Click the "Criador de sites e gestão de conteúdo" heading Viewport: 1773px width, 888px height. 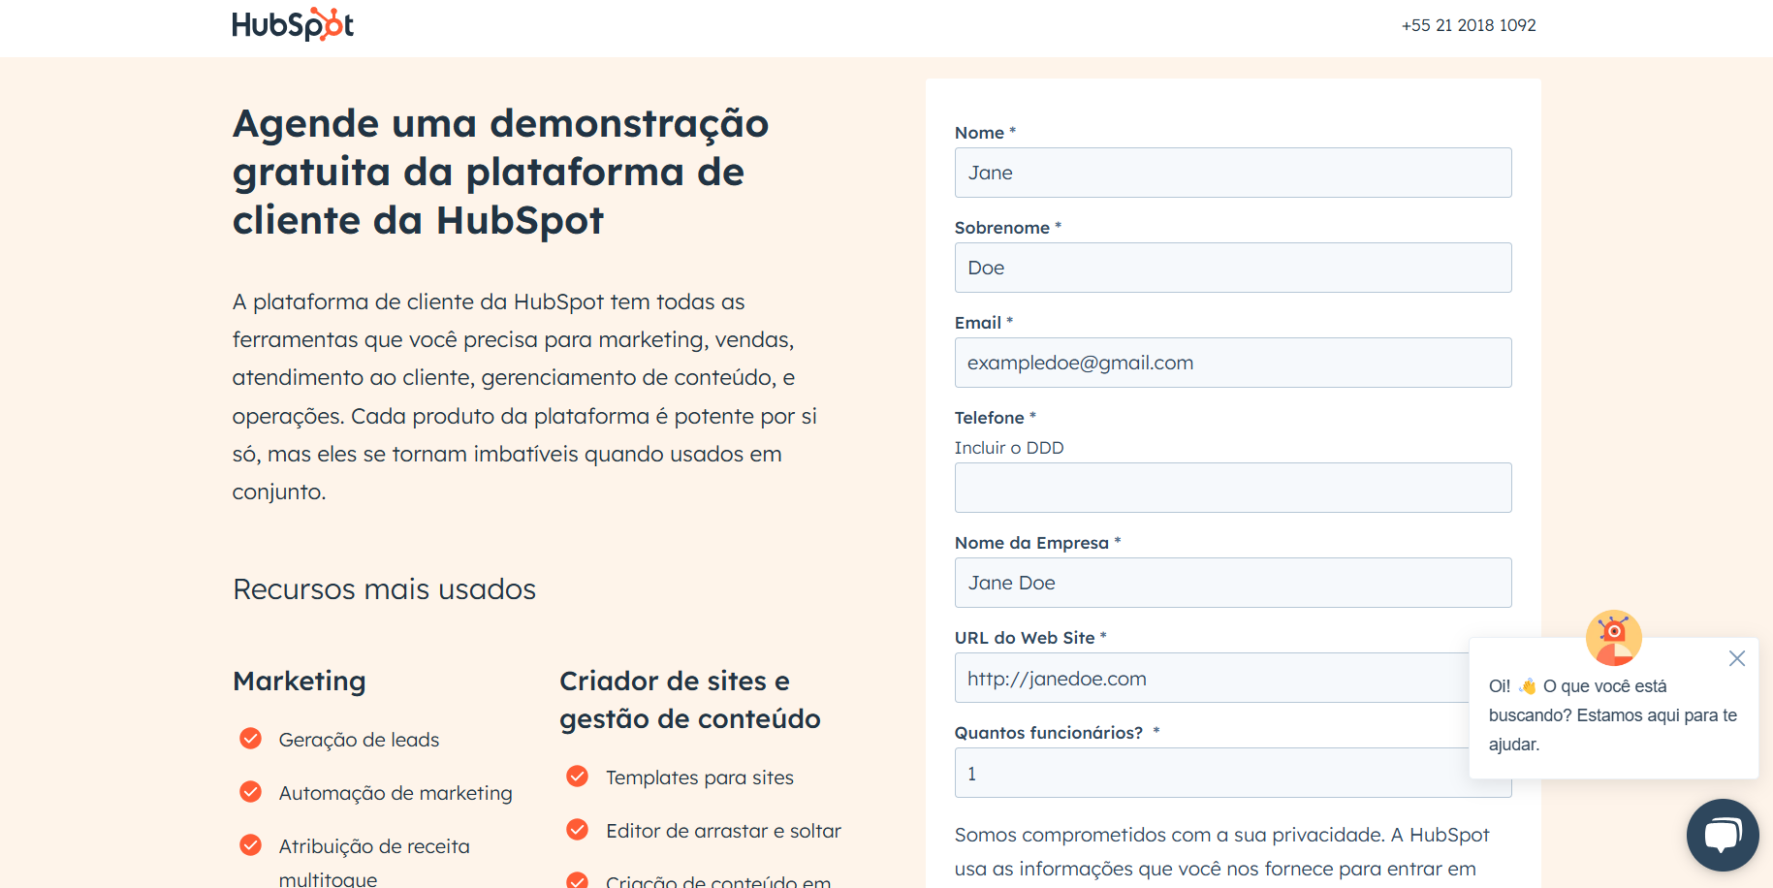(x=690, y=699)
